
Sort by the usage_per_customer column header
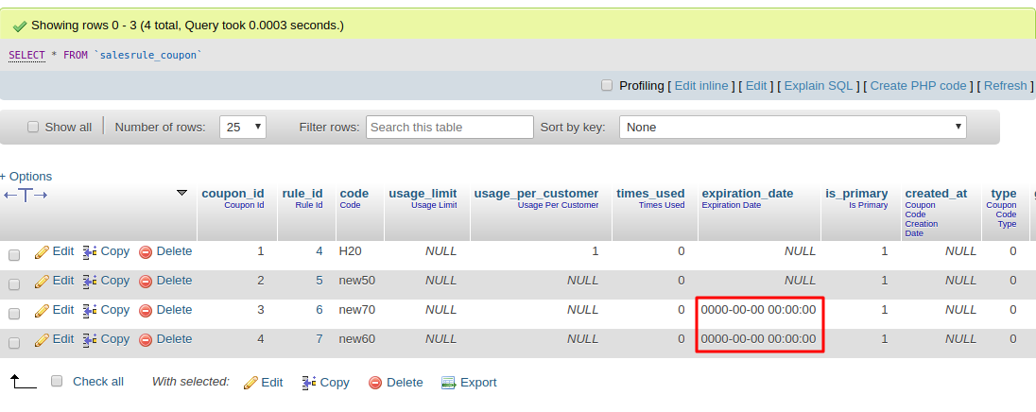536,194
